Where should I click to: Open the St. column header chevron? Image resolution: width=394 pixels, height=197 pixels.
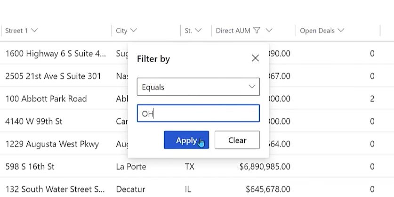[x=198, y=31]
